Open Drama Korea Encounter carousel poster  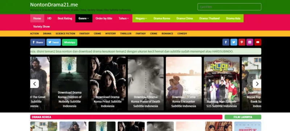pyautogui.click(x=184, y=83)
